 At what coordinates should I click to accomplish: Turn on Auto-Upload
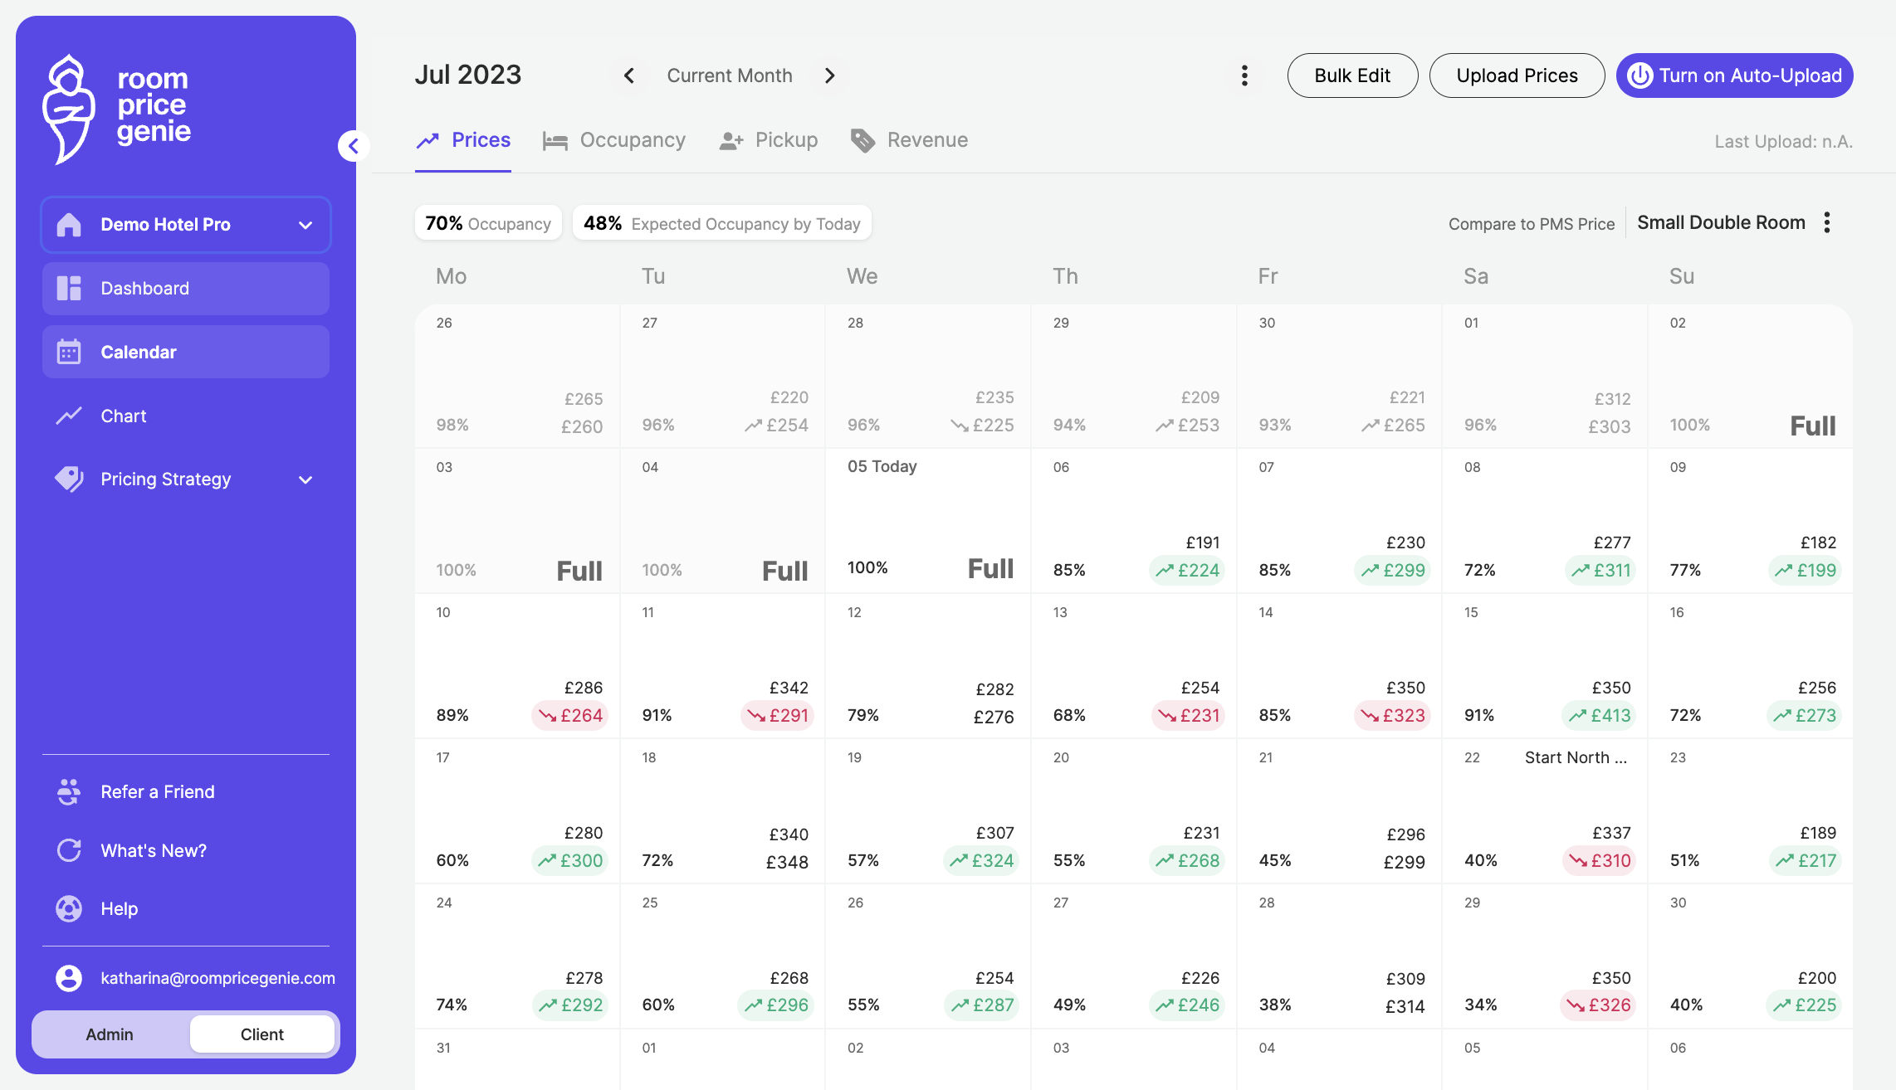pyautogui.click(x=1734, y=75)
